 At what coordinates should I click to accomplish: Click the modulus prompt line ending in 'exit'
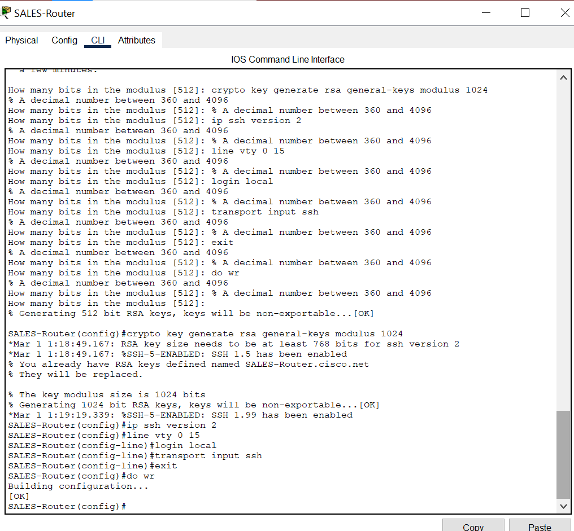tap(121, 243)
